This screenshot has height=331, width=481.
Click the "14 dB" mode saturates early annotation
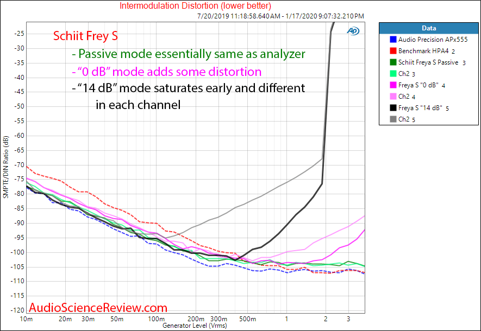(x=189, y=88)
